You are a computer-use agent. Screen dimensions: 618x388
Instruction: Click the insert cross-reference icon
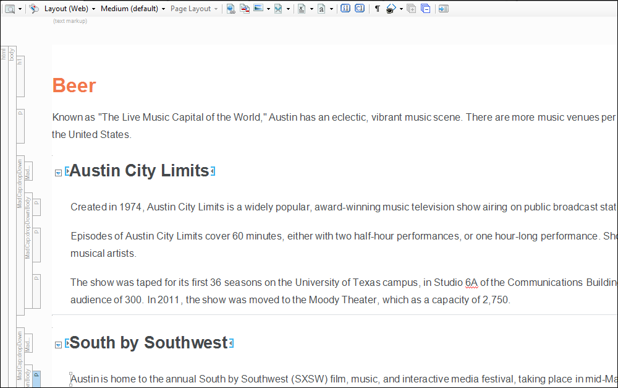pos(245,9)
